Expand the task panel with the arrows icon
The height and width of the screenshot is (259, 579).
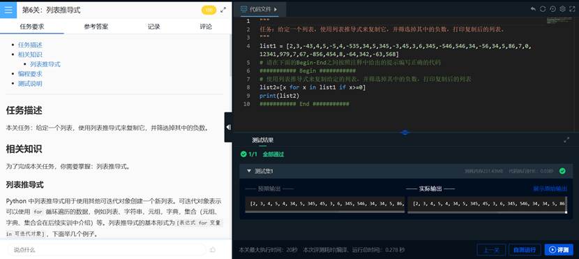point(223,10)
